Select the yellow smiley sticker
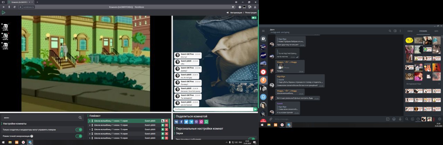Screen dimensions: 443x145 tap(409, 40)
